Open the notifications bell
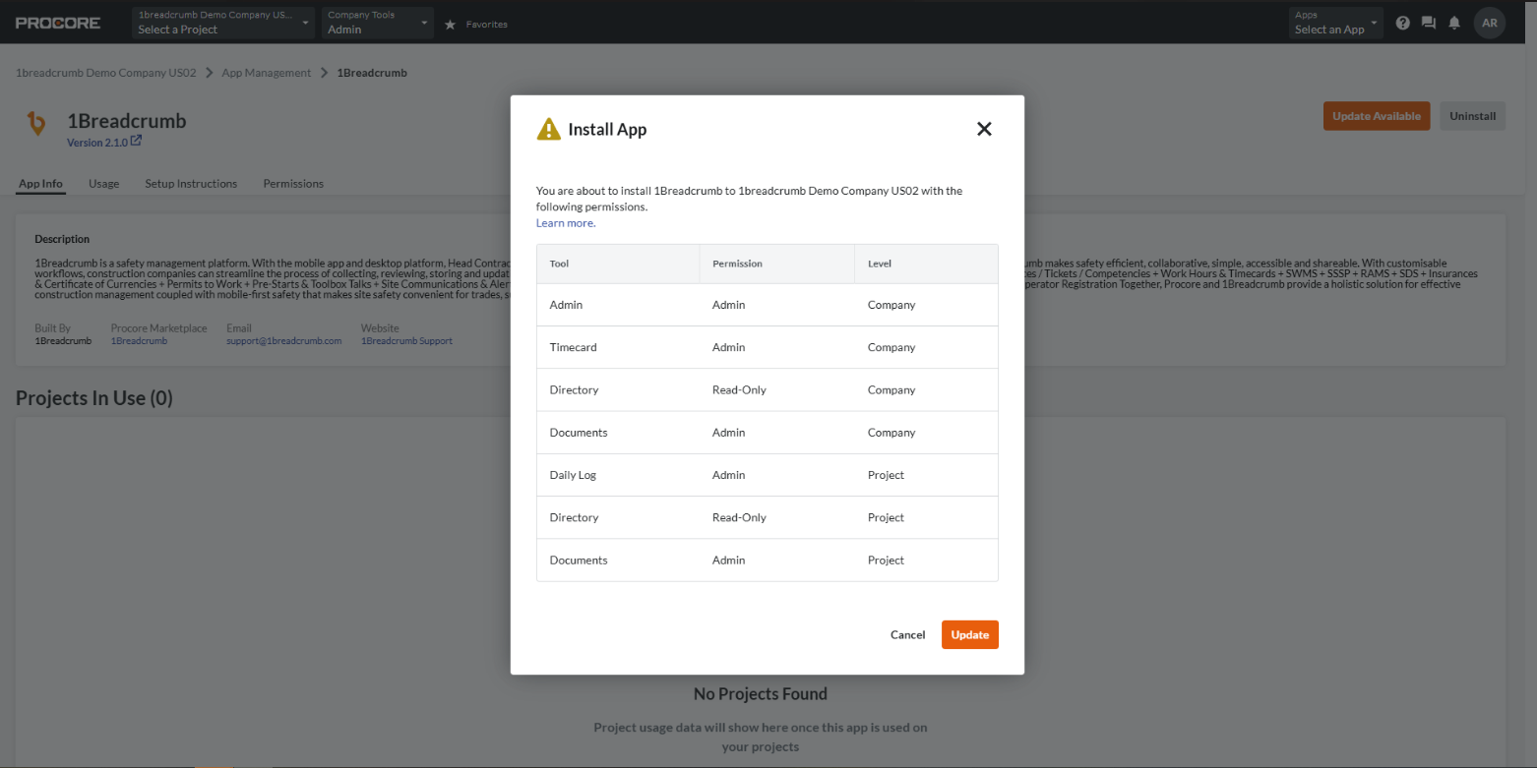Screen dimensions: 1537x768 pos(1454,24)
